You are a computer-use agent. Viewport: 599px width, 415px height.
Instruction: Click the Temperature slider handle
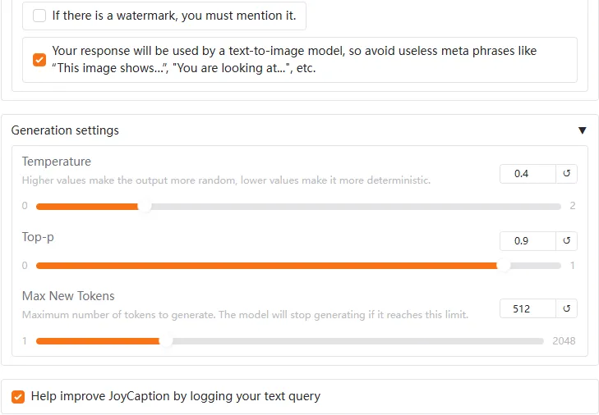click(145, 207)
